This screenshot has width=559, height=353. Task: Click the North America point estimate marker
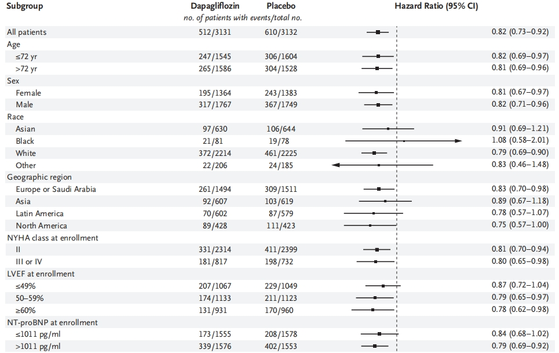point(370,225)
